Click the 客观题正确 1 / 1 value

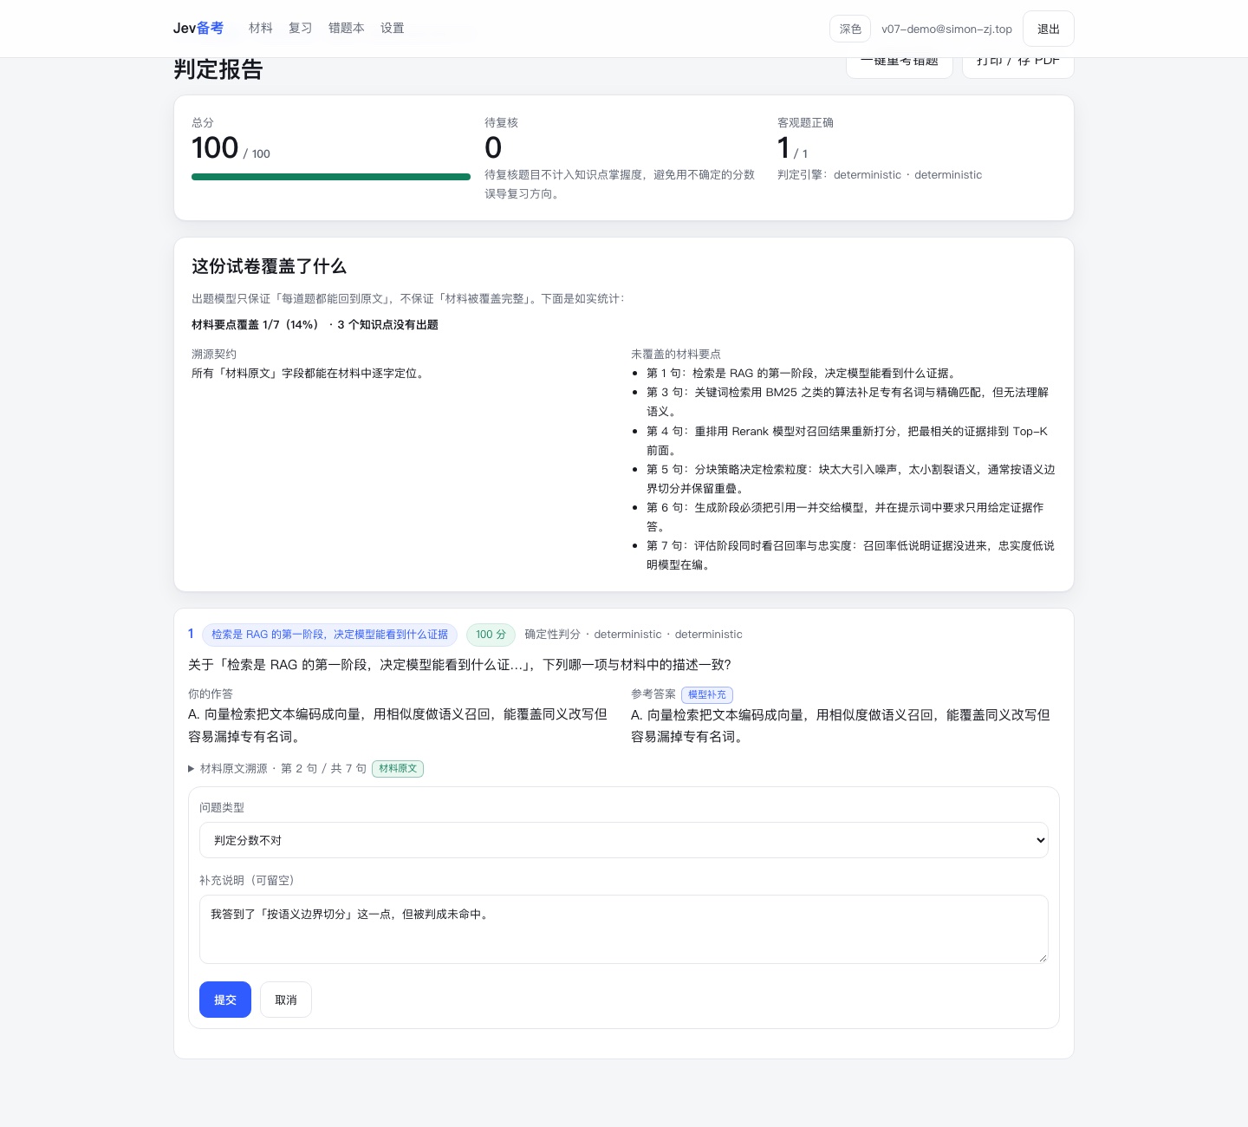pos(793,148)
